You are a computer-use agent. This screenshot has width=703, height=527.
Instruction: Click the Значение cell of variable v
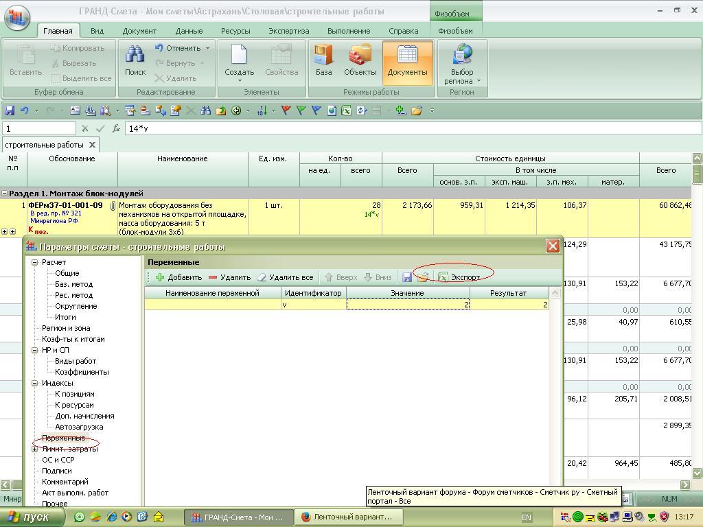(408, 305)
